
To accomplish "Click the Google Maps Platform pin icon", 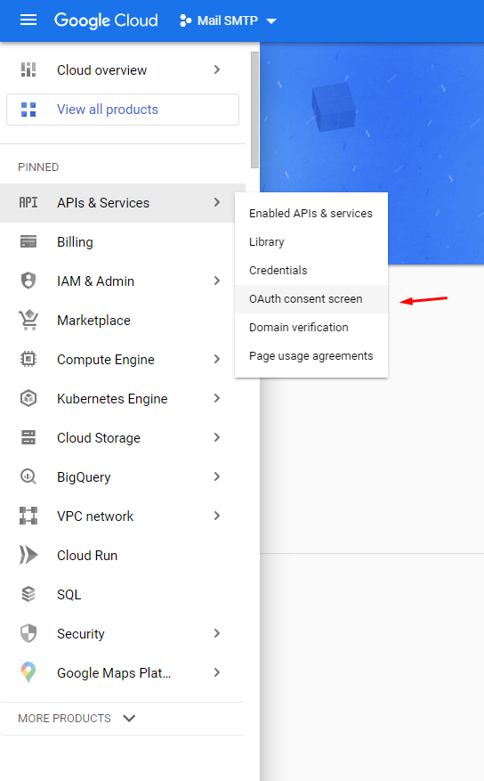I will coord(28,672).
